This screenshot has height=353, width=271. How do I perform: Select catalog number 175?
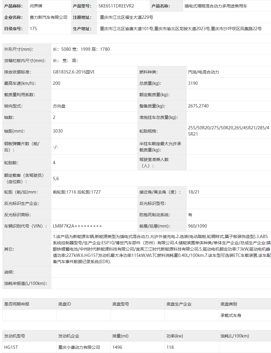33,29
